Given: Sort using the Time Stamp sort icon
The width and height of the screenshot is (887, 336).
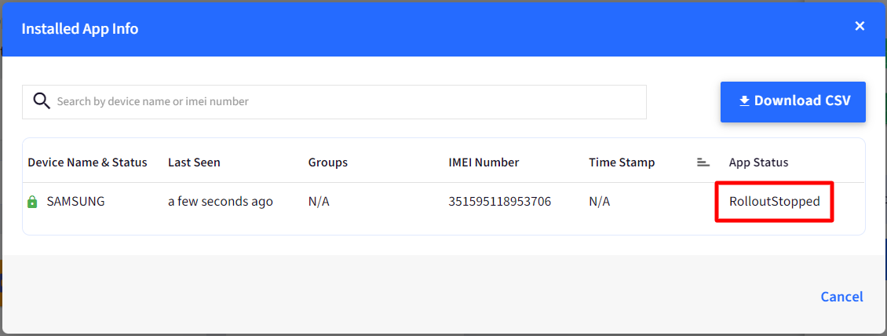Looking at the screenshot, I should (703, 163).
